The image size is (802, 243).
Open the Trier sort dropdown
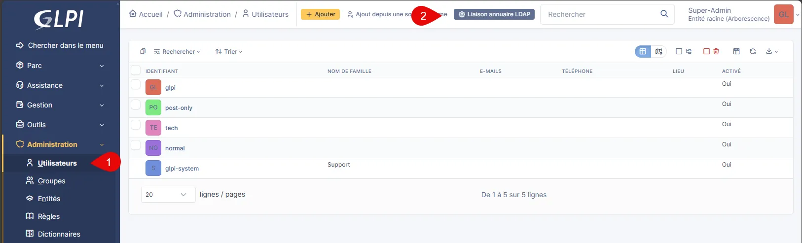(x=229, y=51)
